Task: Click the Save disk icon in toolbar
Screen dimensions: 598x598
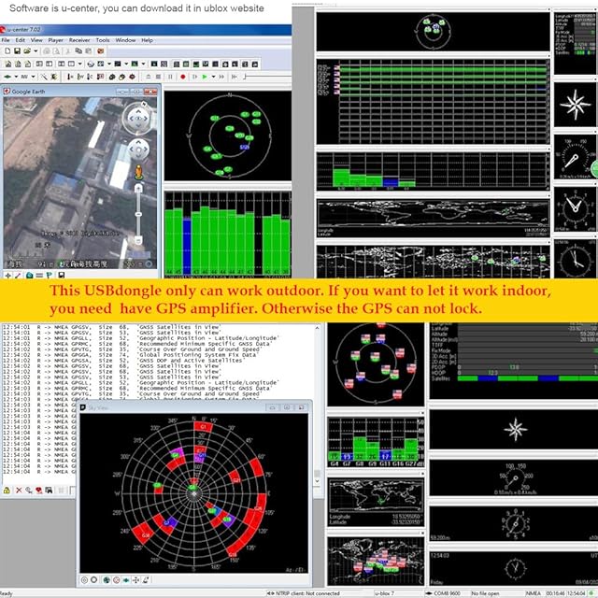Action: click(x=17, y=50)
